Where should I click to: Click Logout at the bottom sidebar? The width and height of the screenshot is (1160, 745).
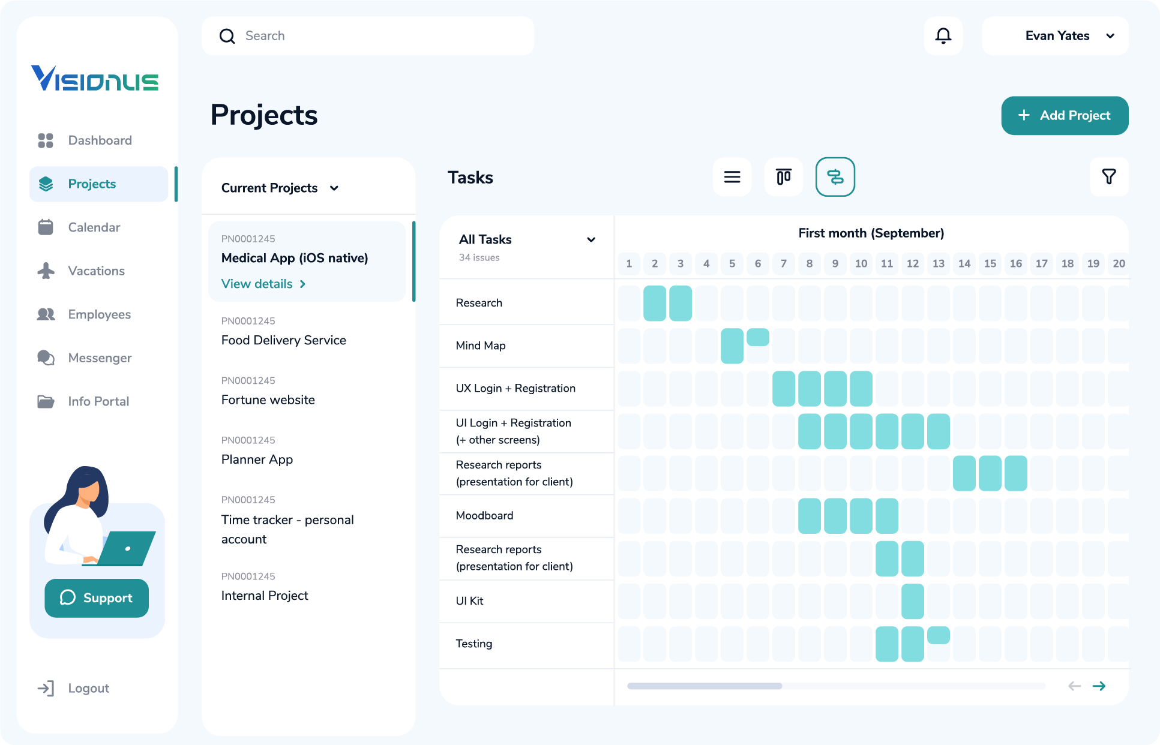88,688
